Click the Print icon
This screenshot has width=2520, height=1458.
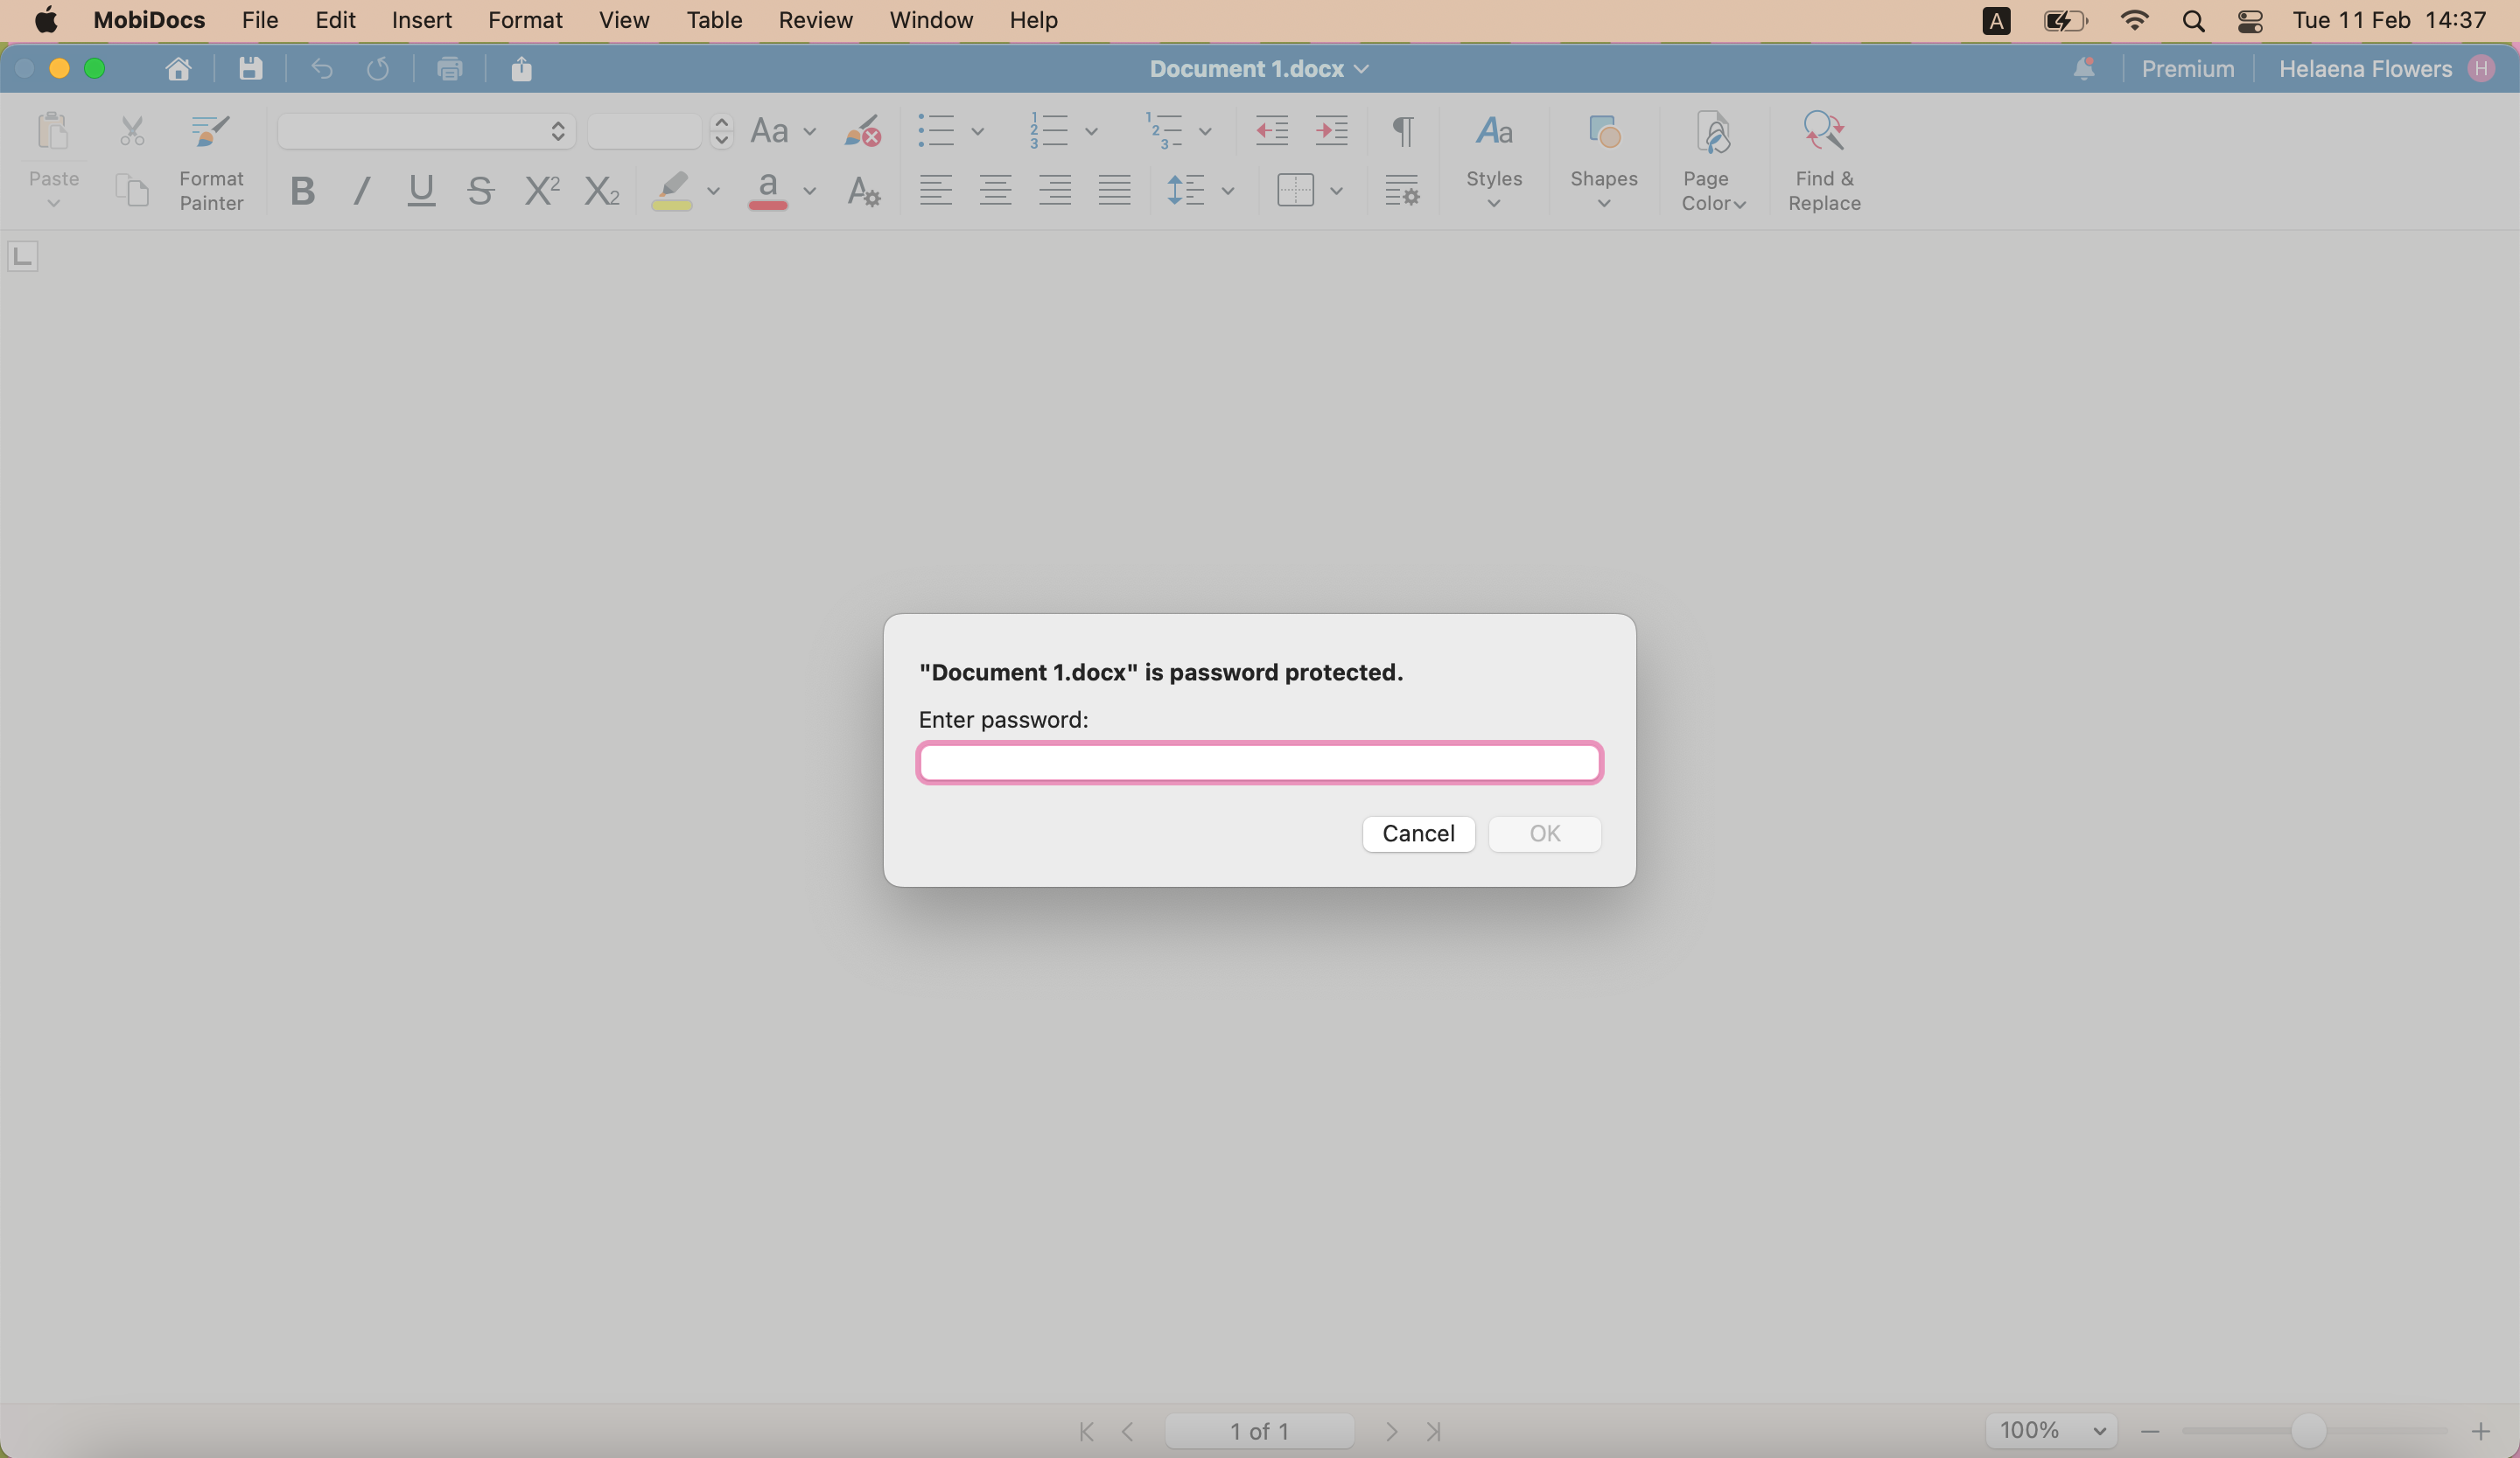[x=450, y=68]
